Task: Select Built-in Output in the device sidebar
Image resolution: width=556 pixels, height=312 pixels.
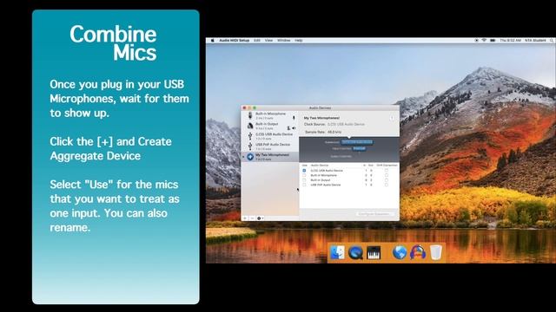Action: click(x=270, y=126)
